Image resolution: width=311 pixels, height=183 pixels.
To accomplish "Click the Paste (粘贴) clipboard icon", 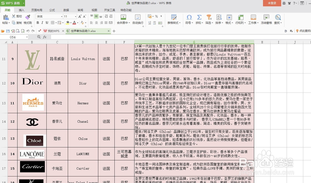I will (x=6, y=17).
